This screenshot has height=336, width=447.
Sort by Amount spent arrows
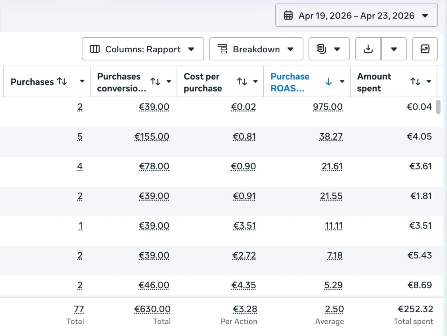415,81
